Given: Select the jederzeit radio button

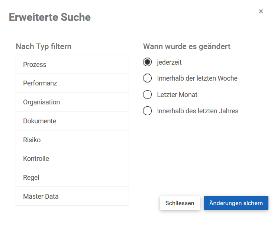Looking at the screenshot, I should [148, 62].
